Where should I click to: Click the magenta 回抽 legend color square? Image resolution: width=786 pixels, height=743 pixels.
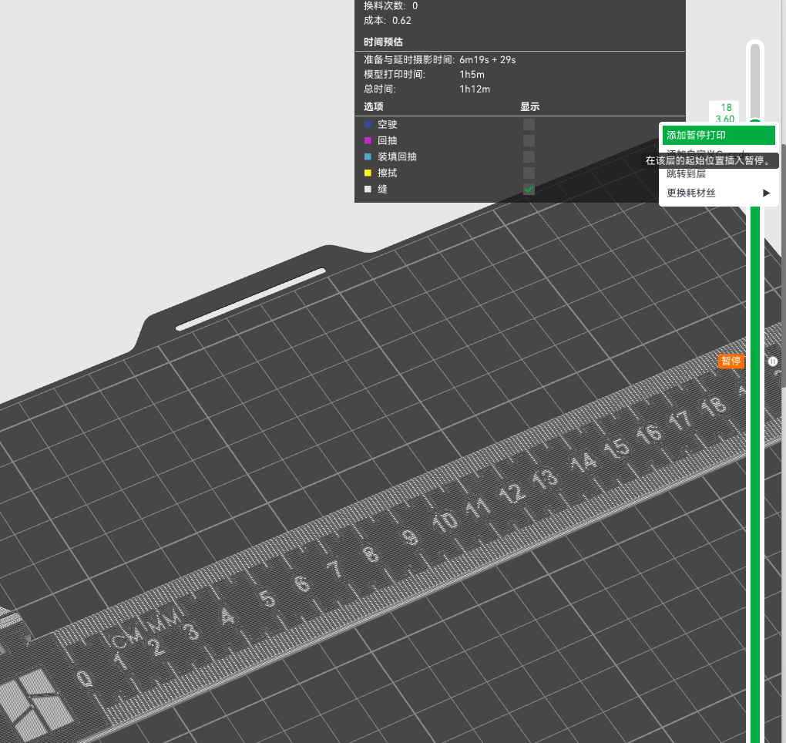(x=368, y=140)
